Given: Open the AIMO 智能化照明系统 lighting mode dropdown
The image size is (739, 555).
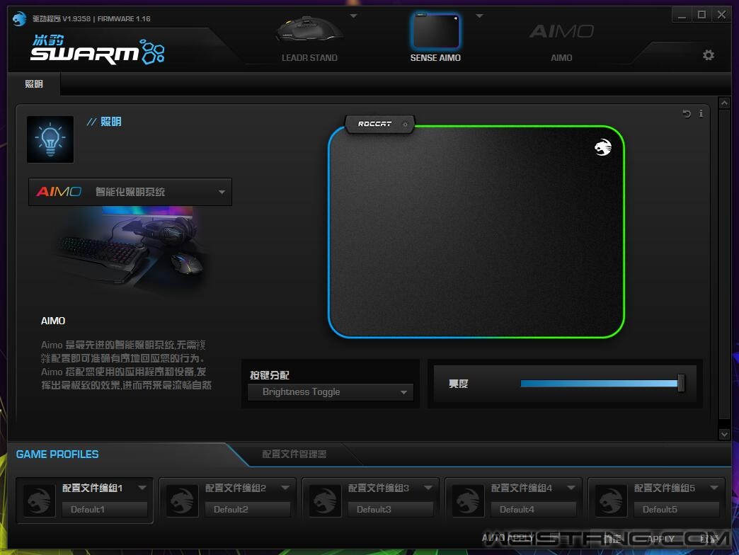Looking at the screenshot, I should [x=130, y=192].
